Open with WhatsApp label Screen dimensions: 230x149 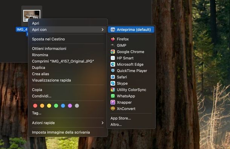[x=126, y=96]
